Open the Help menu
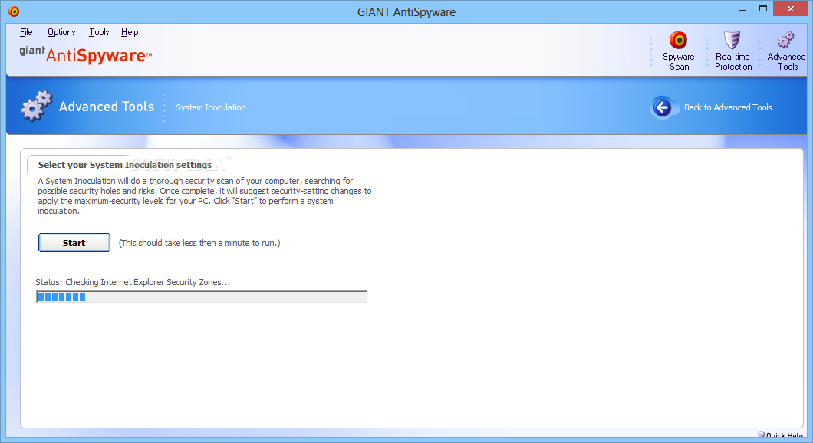This screenshot has height=443, width=813. [x=130, y=32]
